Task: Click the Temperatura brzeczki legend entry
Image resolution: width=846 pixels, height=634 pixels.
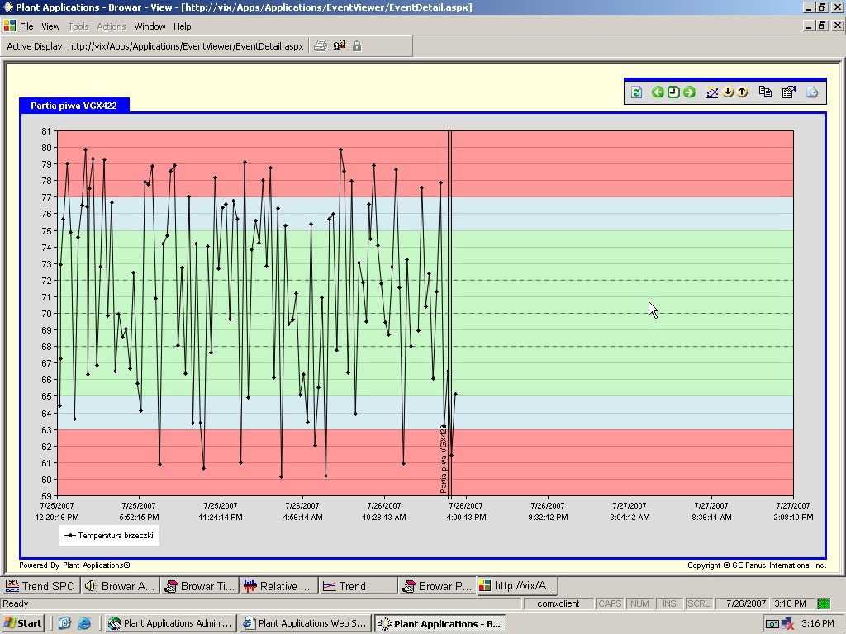Action: pos(110,535)
